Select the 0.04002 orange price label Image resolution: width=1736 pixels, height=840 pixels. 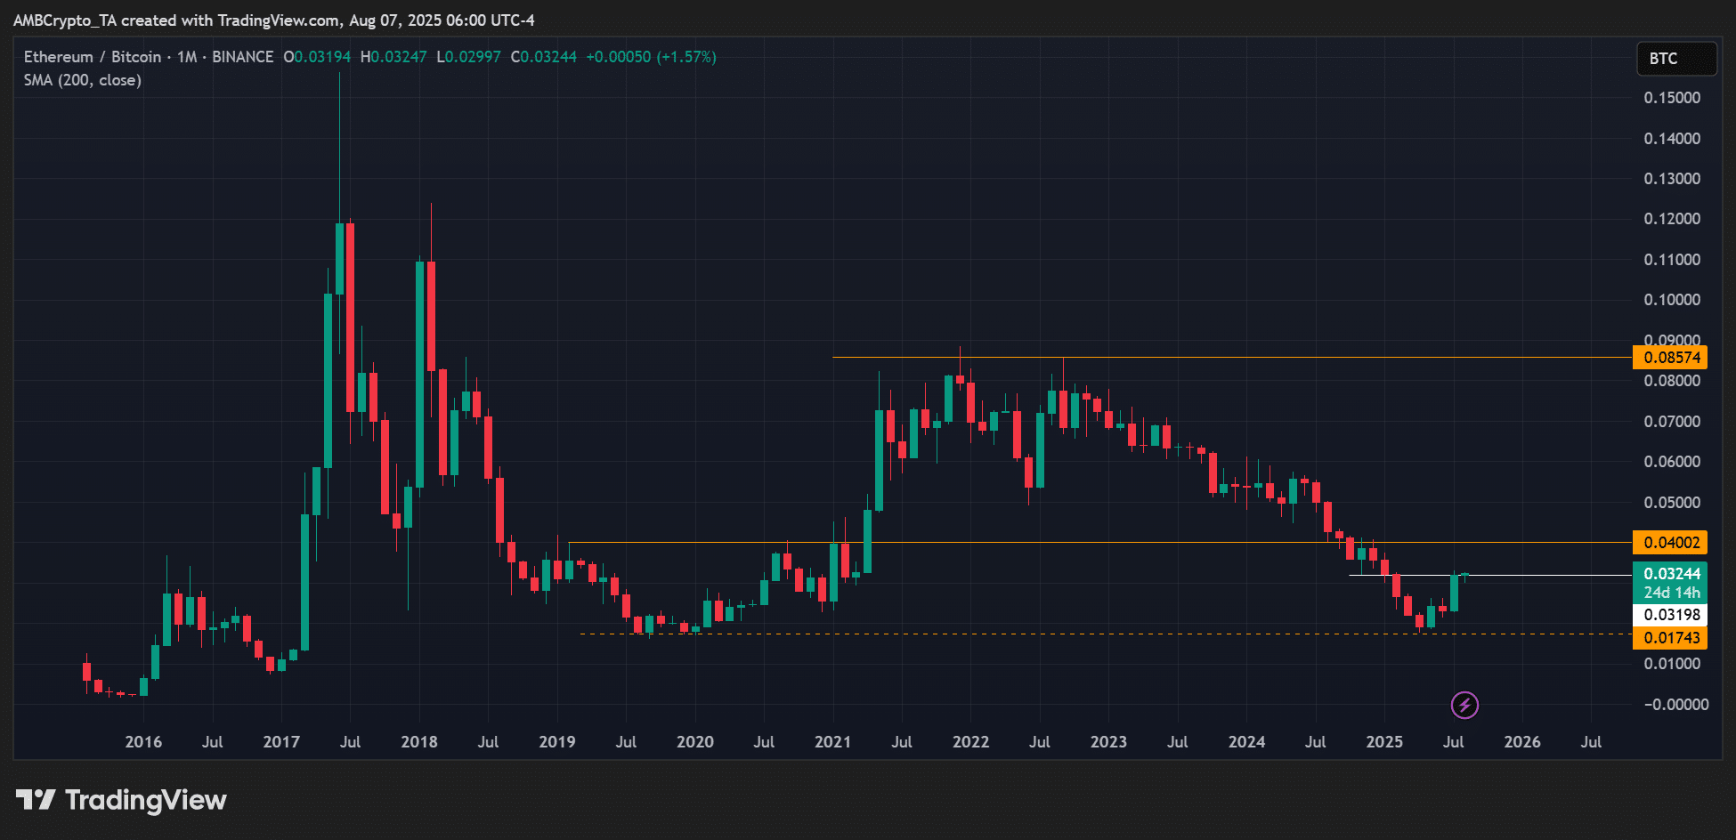coord(1670,543)
